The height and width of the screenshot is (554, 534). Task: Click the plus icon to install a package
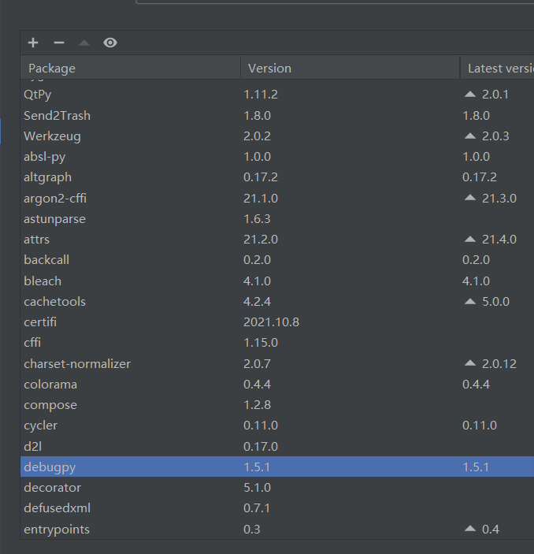33,43
